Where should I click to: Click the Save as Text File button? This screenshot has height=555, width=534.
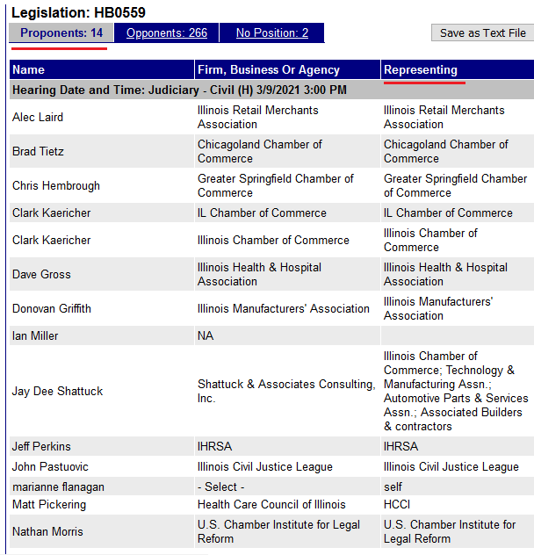483,32
